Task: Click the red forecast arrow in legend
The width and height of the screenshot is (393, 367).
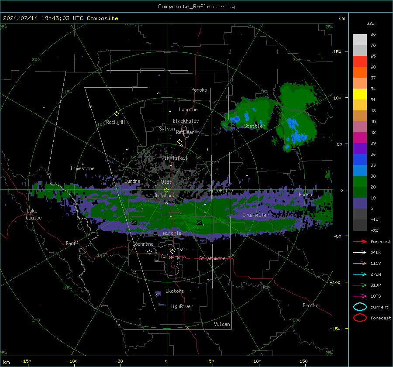Action: (360, 241)
